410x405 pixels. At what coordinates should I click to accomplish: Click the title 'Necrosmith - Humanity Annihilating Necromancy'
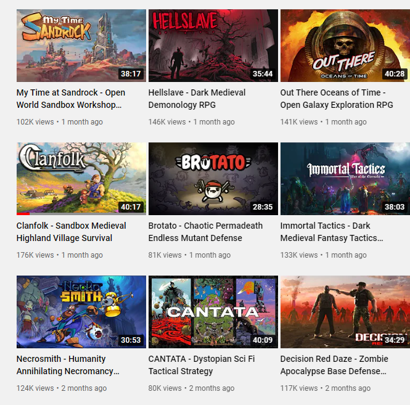click(x=68, y=365)
